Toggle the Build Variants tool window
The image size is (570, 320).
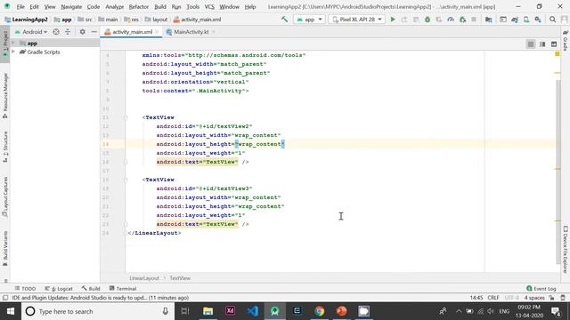5,249
